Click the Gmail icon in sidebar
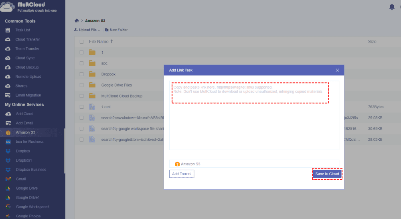401x219 pixels. [8, 179]
